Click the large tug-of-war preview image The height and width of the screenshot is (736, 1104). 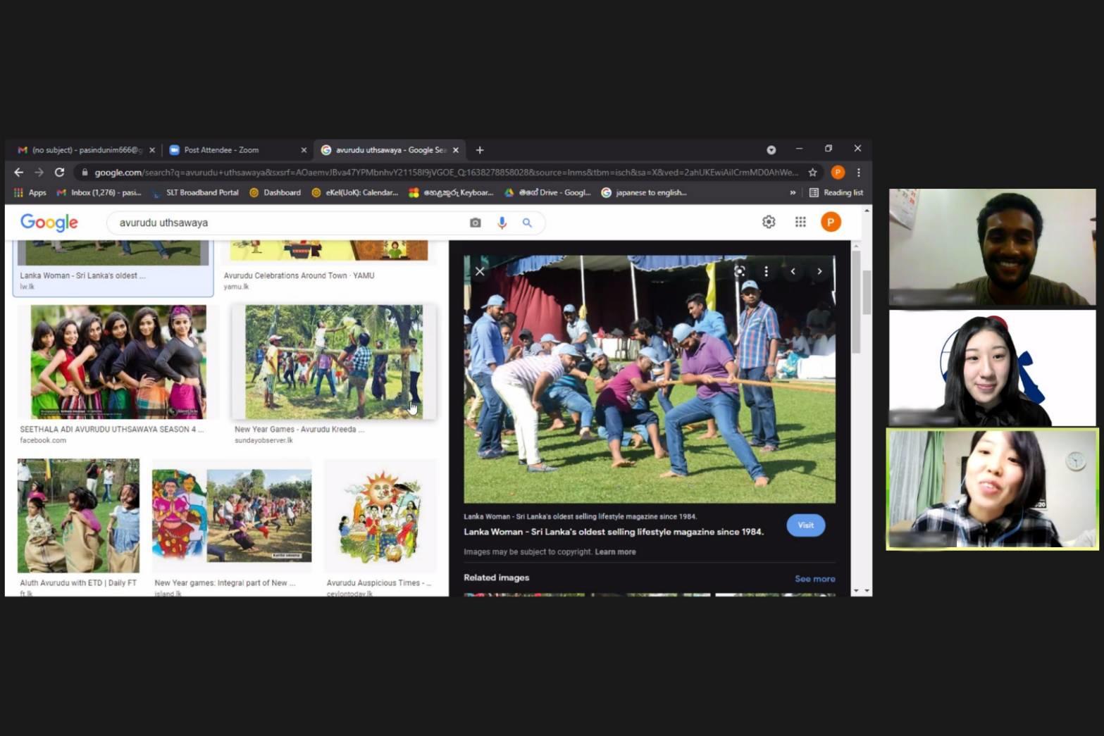click(650, 379)
